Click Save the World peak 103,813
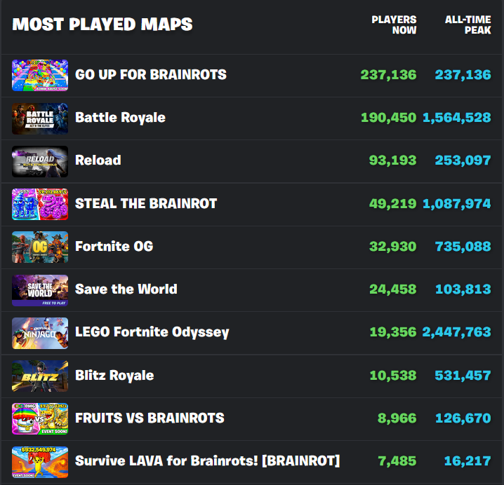 [x=463, y=289]
